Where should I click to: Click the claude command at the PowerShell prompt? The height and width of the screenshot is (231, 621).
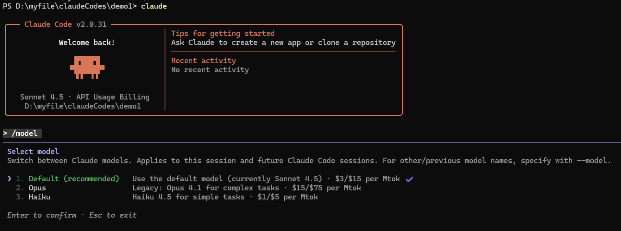click(154, 6)
